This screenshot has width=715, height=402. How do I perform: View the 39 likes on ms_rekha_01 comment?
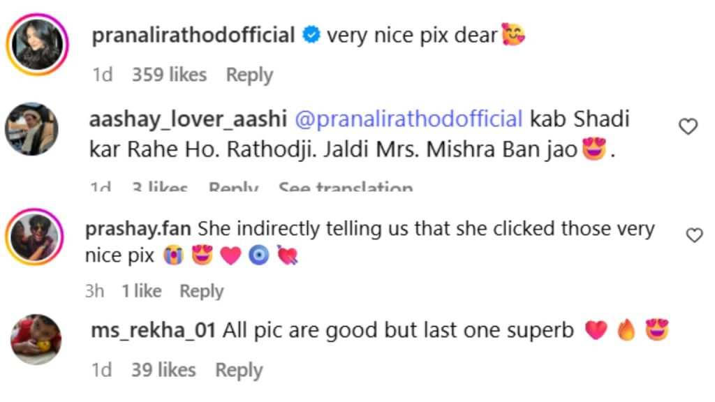[x=163, y=370]
